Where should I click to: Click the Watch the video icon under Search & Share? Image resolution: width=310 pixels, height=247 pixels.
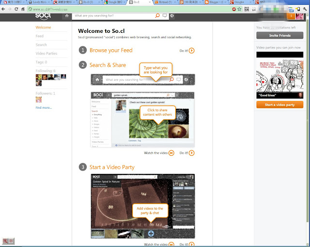tap(171, 153)
